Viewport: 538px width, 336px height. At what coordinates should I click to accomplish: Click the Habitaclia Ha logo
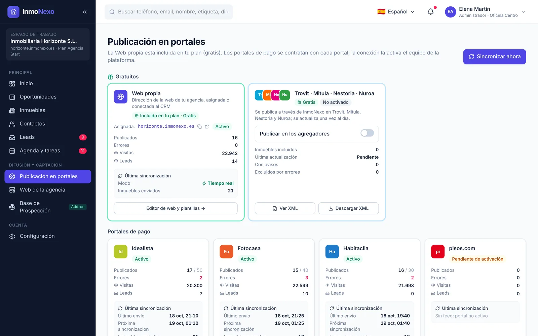(332, 252)
